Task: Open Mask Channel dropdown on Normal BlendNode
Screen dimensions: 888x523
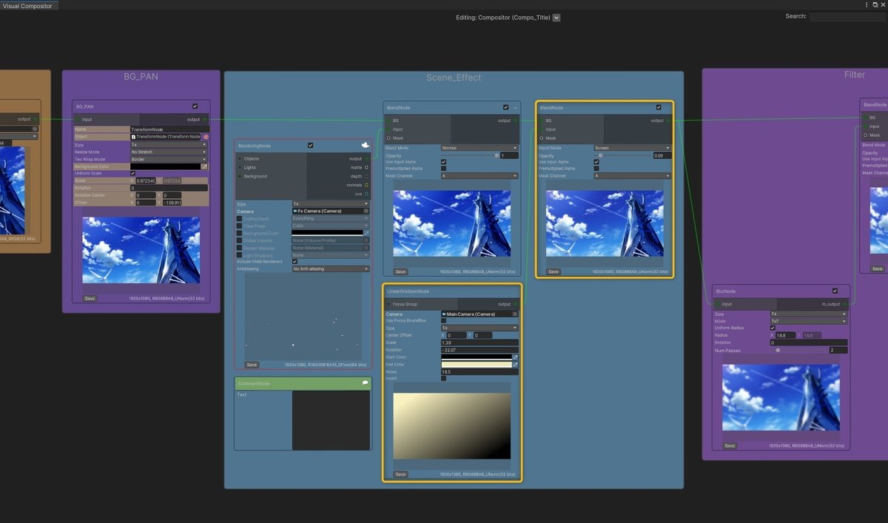Action: (x=480, y=176)
